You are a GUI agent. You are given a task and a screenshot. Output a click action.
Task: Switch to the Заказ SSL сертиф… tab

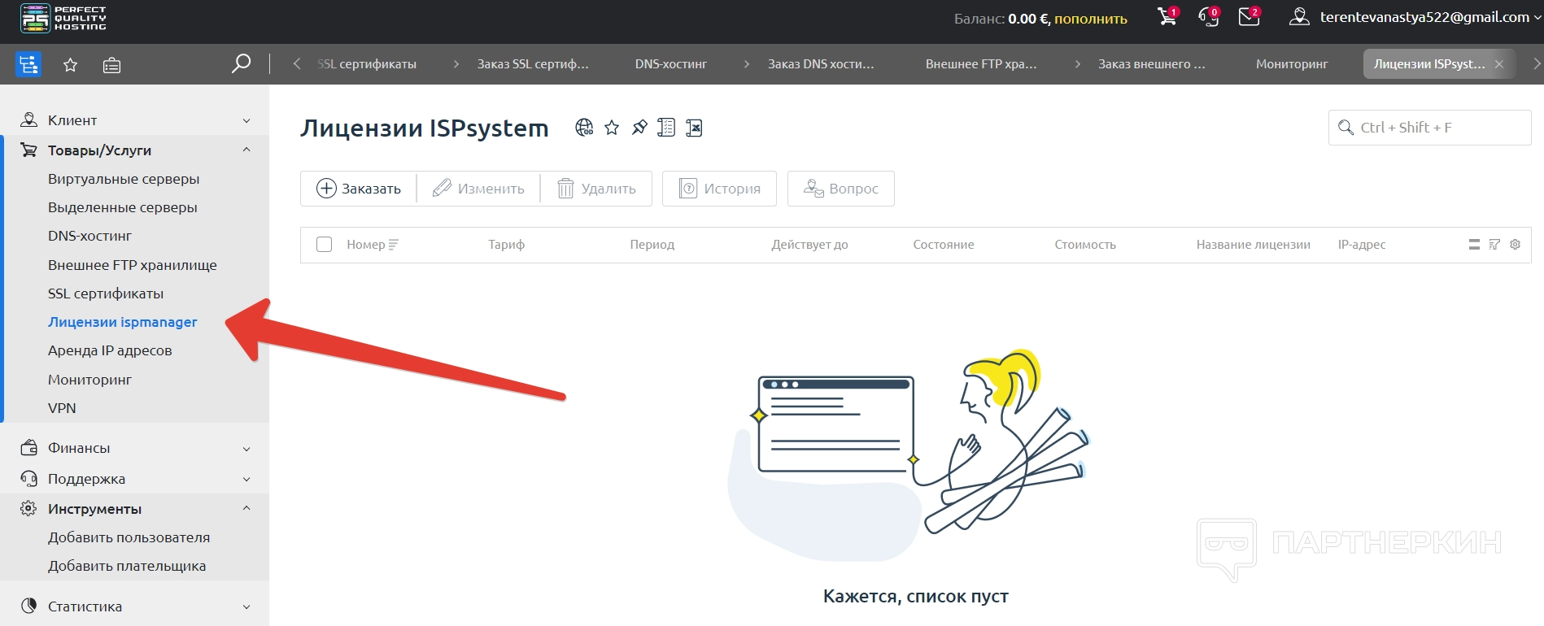pyautogui.click(x=532, y=64)
